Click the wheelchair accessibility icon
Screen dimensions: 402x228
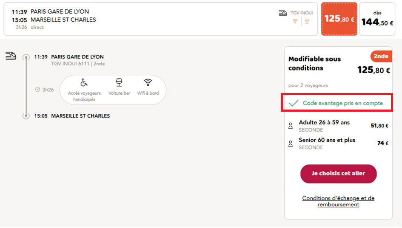[x=84, y=82]
